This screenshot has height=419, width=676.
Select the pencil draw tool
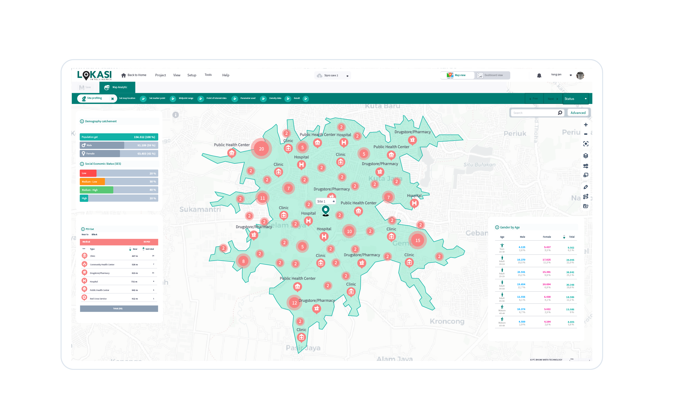coord(585,187)
